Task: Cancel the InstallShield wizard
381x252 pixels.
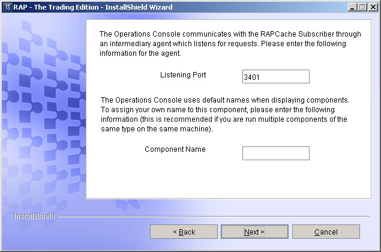Action: (x=326, y=232)
